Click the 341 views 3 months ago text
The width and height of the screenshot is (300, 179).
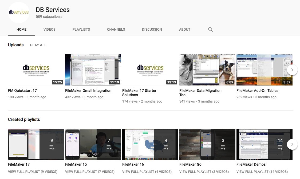[199, 101]
